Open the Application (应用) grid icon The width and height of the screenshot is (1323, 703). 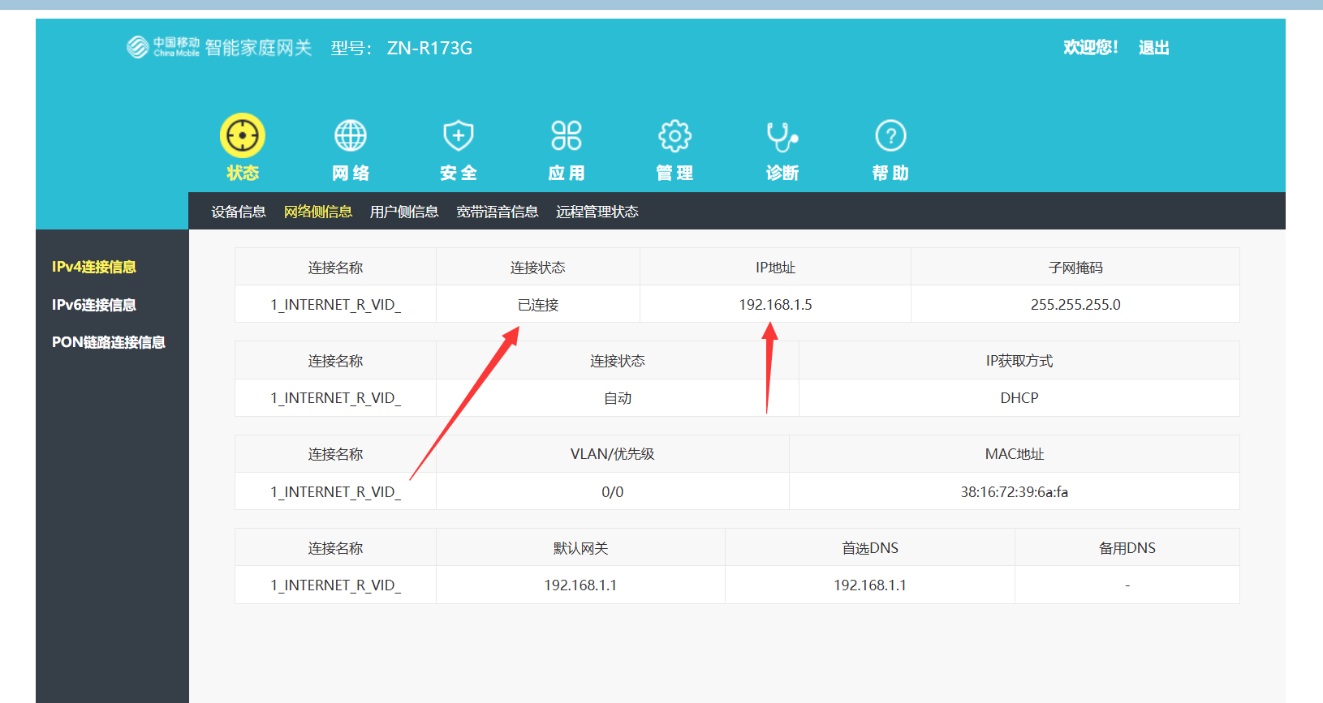[567, 135]
